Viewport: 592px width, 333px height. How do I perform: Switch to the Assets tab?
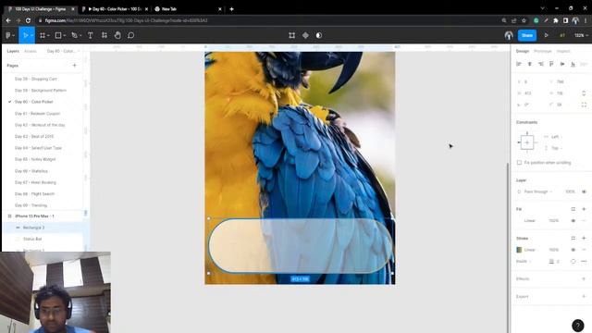(31, 51)
